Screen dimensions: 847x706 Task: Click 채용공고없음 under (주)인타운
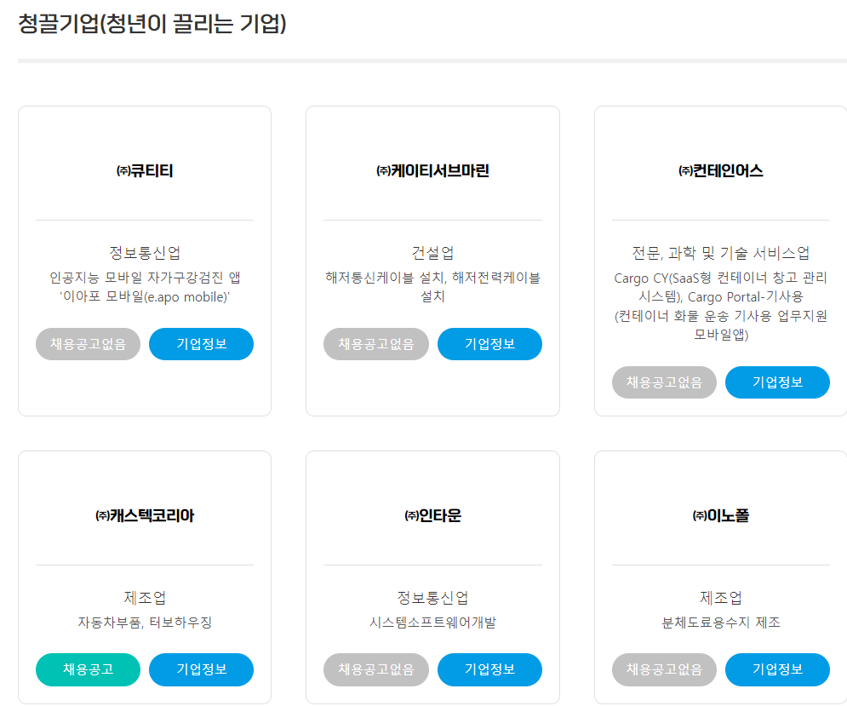tap(376, 669)
